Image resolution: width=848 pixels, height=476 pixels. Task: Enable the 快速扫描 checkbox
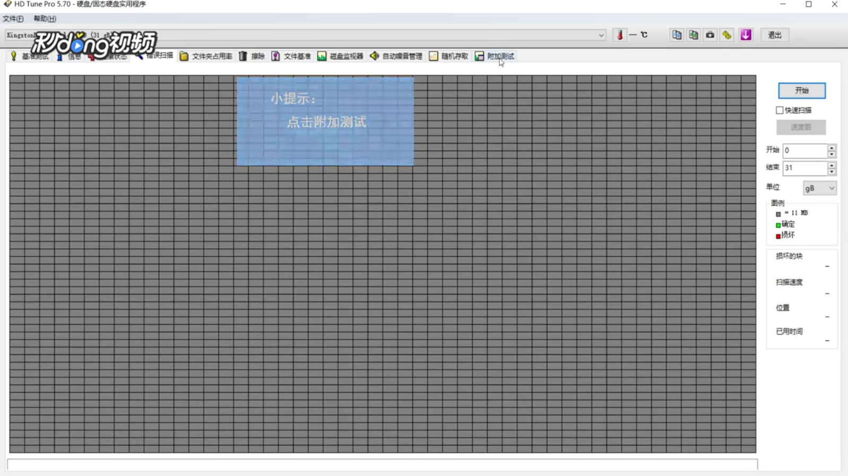pos(779,110)
